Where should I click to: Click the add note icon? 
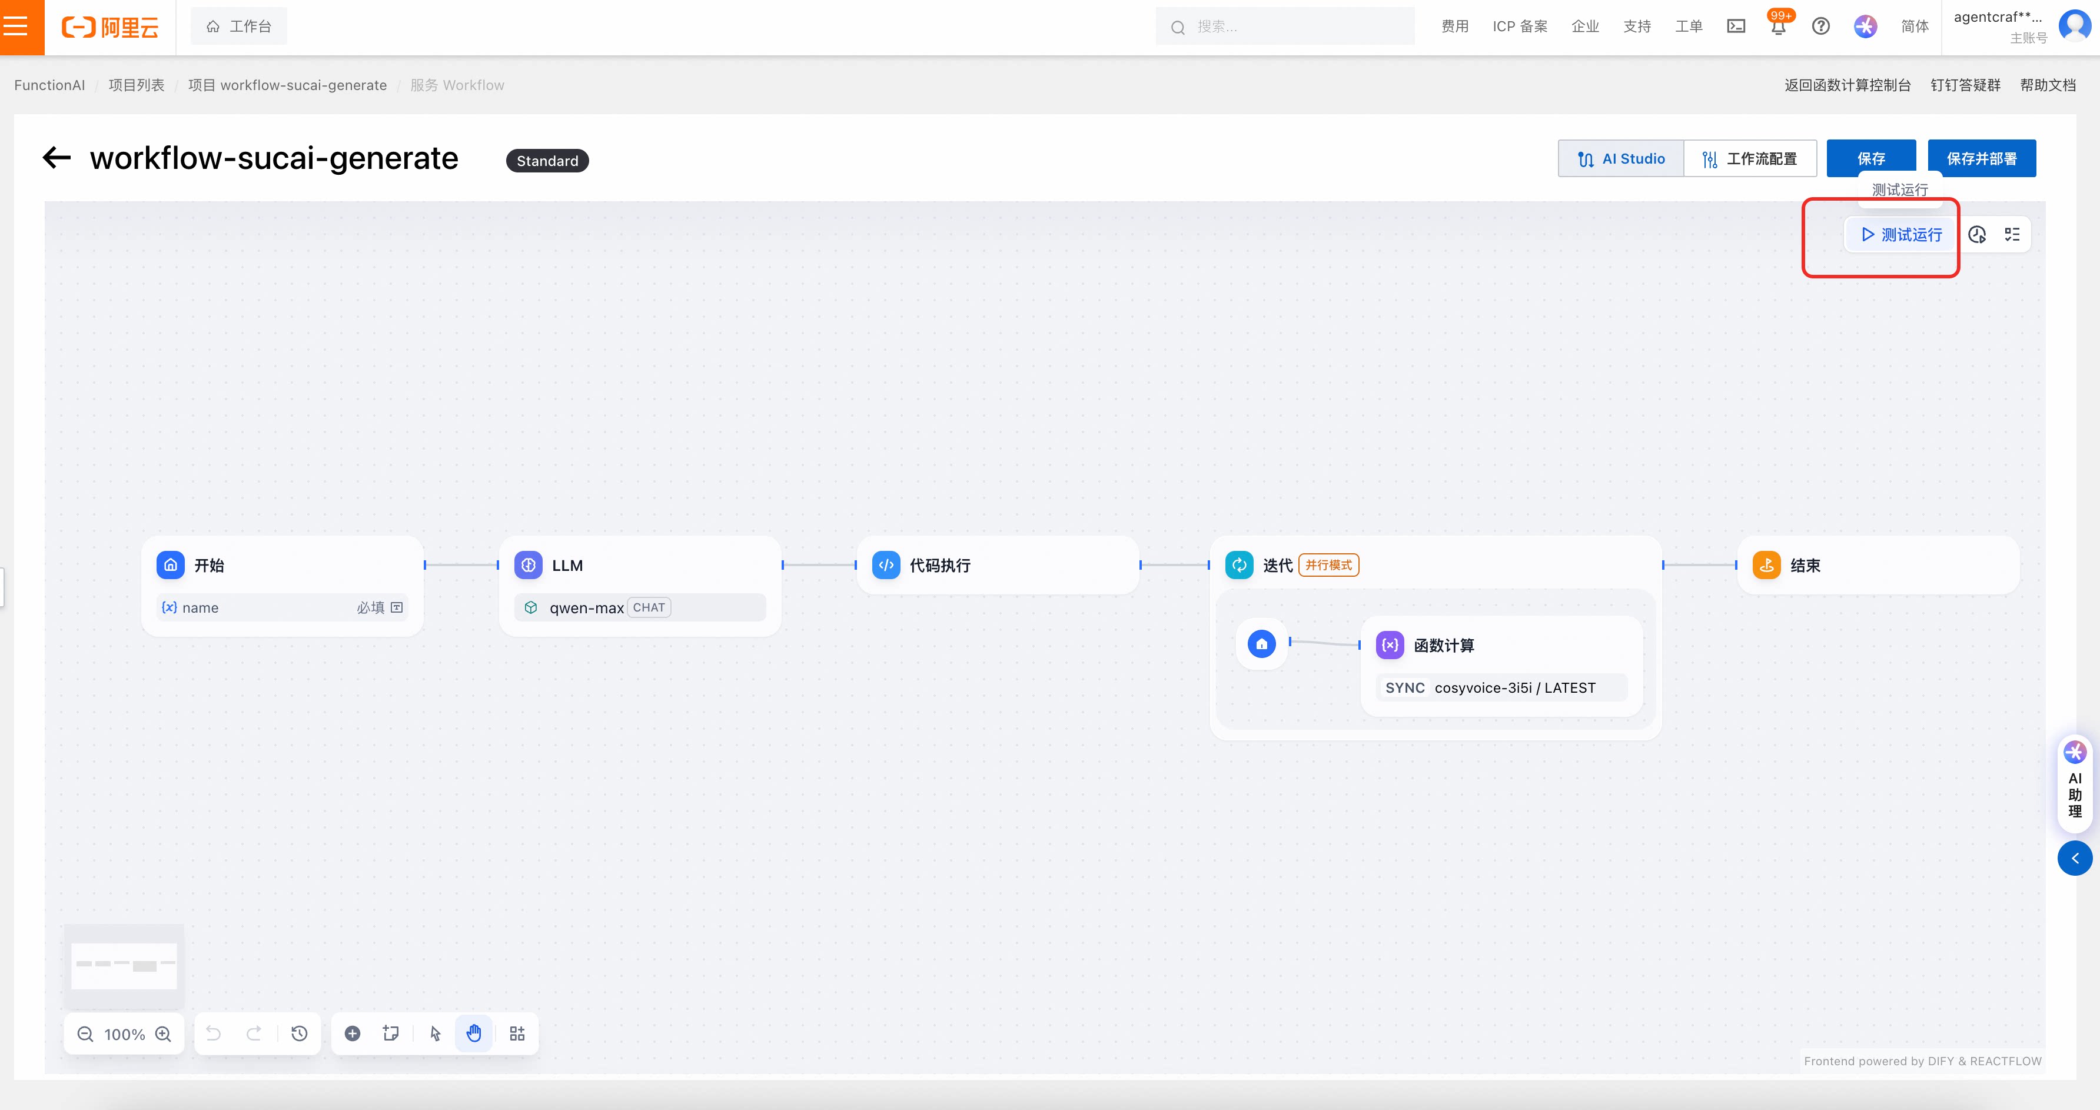(x=391, y=1033)
